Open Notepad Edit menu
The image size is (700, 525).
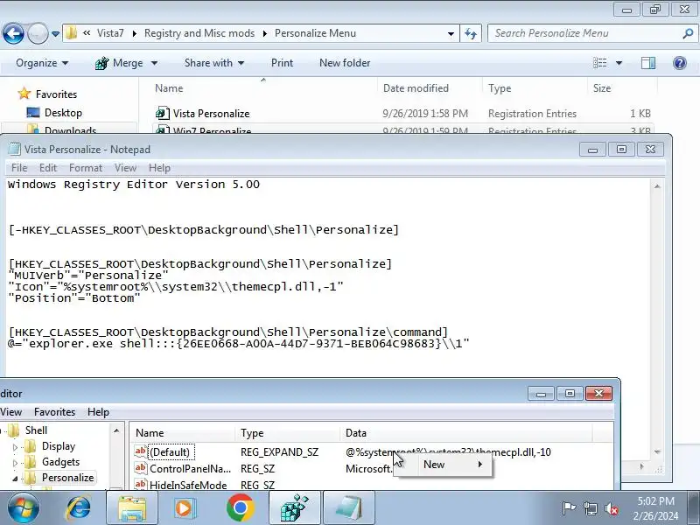[x=48, y=168]
